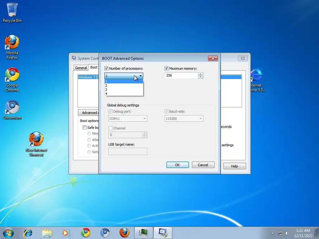
Task: Show hidden system tray icons
Action: click(272, 233)
